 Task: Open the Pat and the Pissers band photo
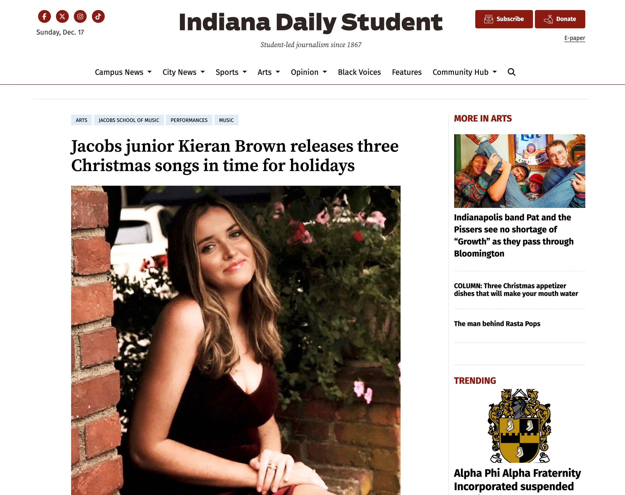coord(519,171)
